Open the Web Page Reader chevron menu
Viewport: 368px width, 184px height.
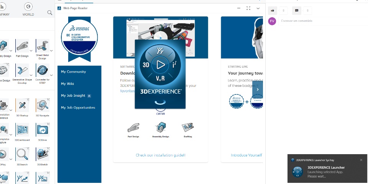(258, 8)
